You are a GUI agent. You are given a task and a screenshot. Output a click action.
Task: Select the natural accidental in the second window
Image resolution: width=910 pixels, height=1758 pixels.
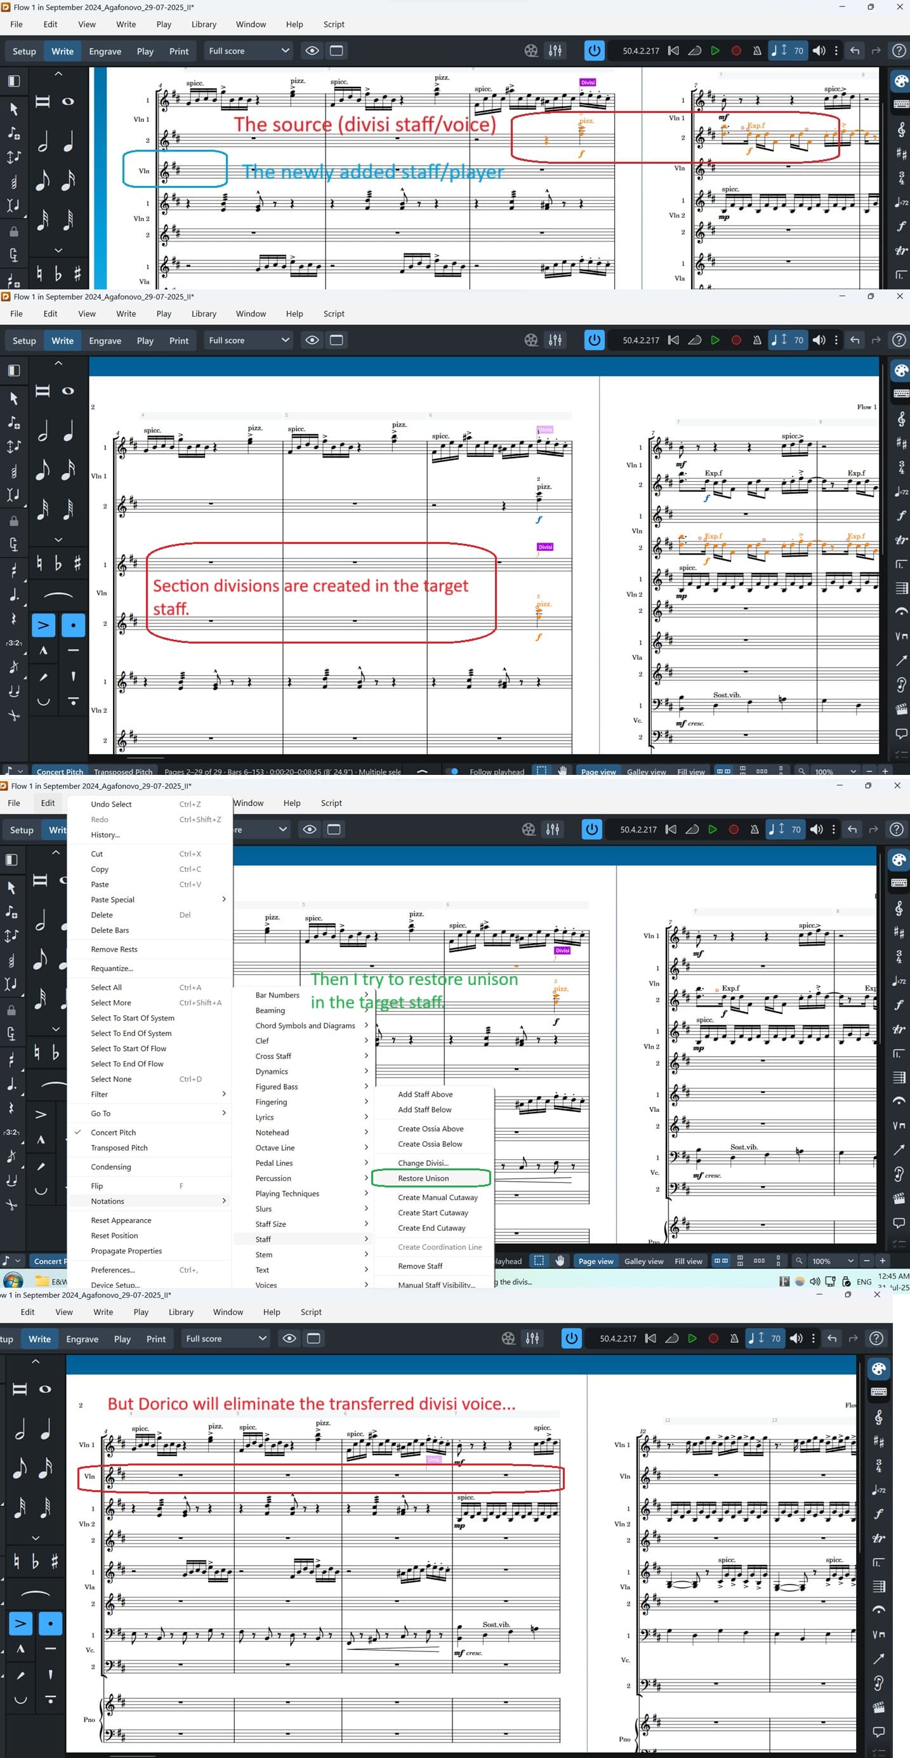pyautogui.click(x=39, y=563)
